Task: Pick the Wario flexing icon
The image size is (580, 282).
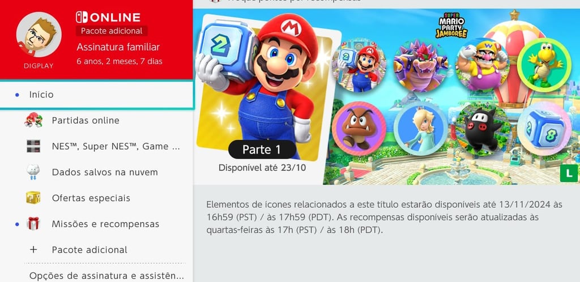Action: click(483, 65)
